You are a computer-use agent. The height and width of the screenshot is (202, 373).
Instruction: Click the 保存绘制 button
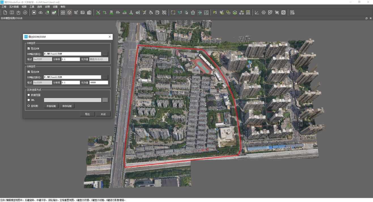[67, 106]
